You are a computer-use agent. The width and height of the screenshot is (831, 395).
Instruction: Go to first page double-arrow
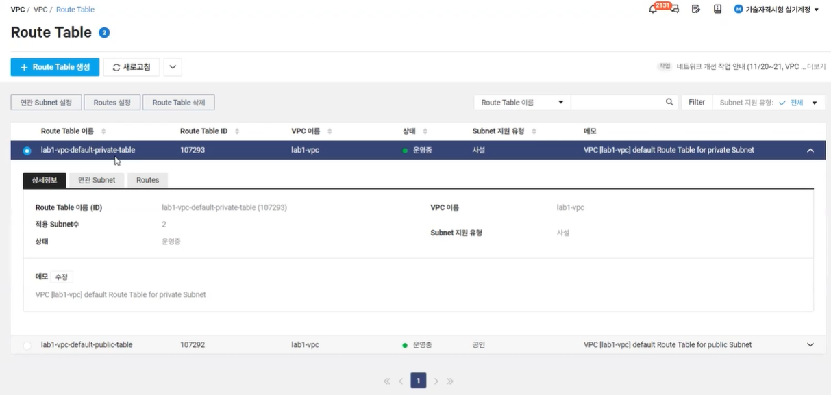tap(387, 381)
